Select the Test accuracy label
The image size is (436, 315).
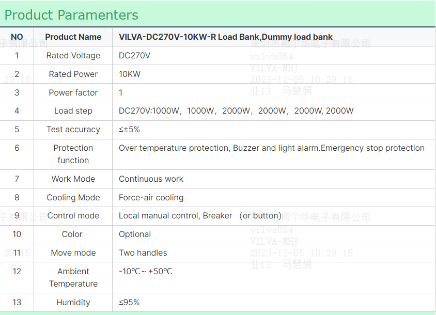pyautogui.click(x=73, y=130)
